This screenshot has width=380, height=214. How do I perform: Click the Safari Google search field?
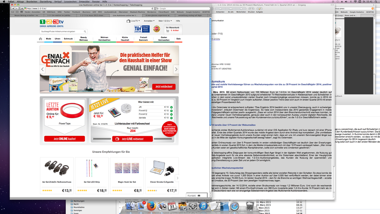point(184,8)
